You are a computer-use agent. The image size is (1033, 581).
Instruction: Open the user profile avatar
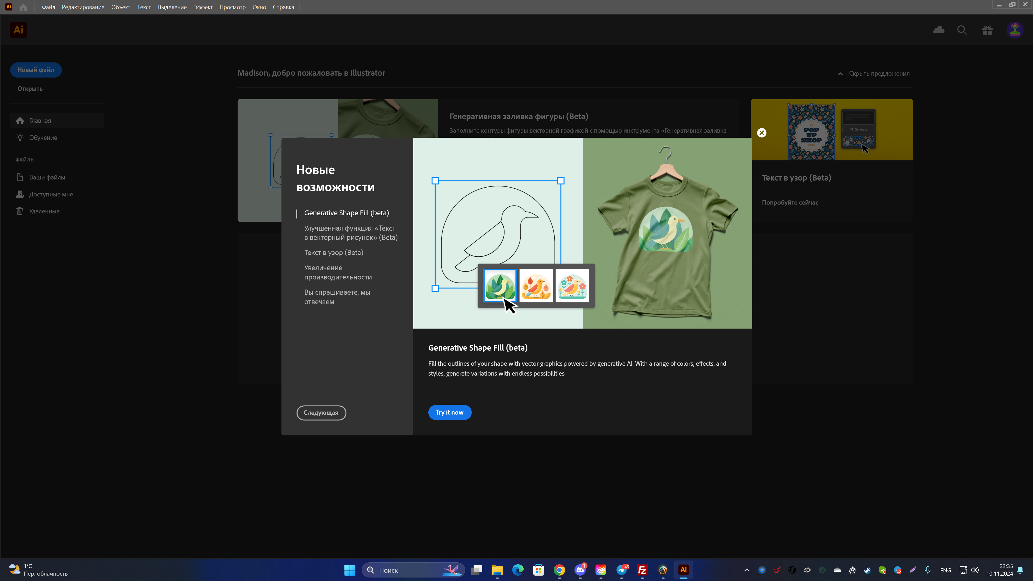(x=1015, y=30)
